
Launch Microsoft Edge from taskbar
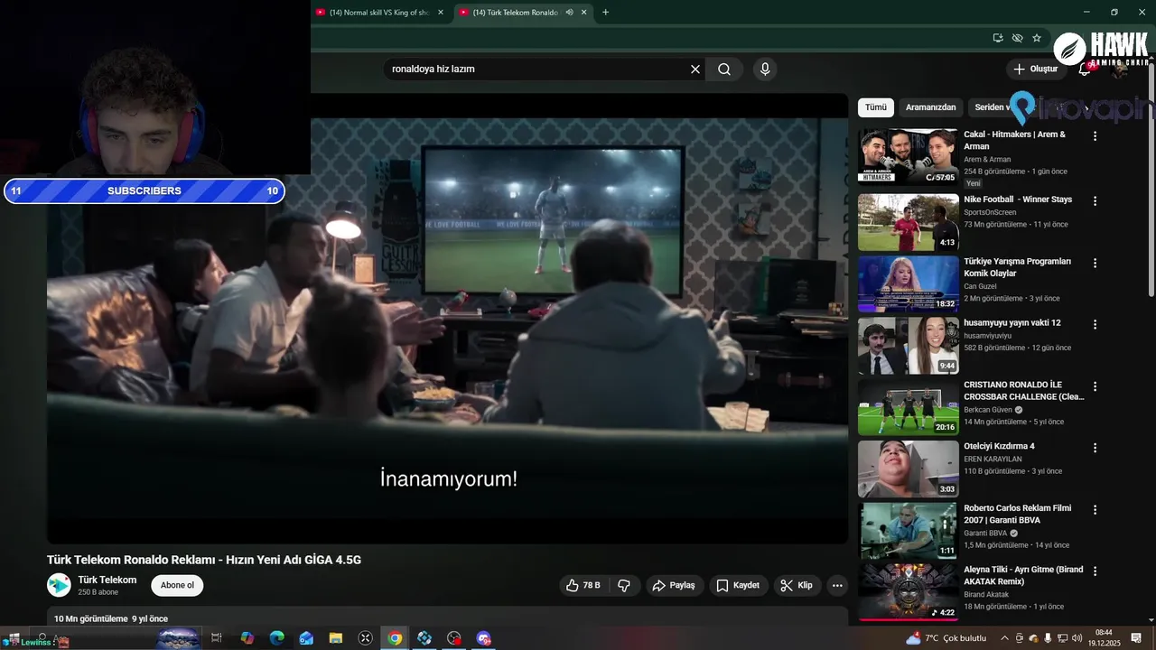pos(276,638)
